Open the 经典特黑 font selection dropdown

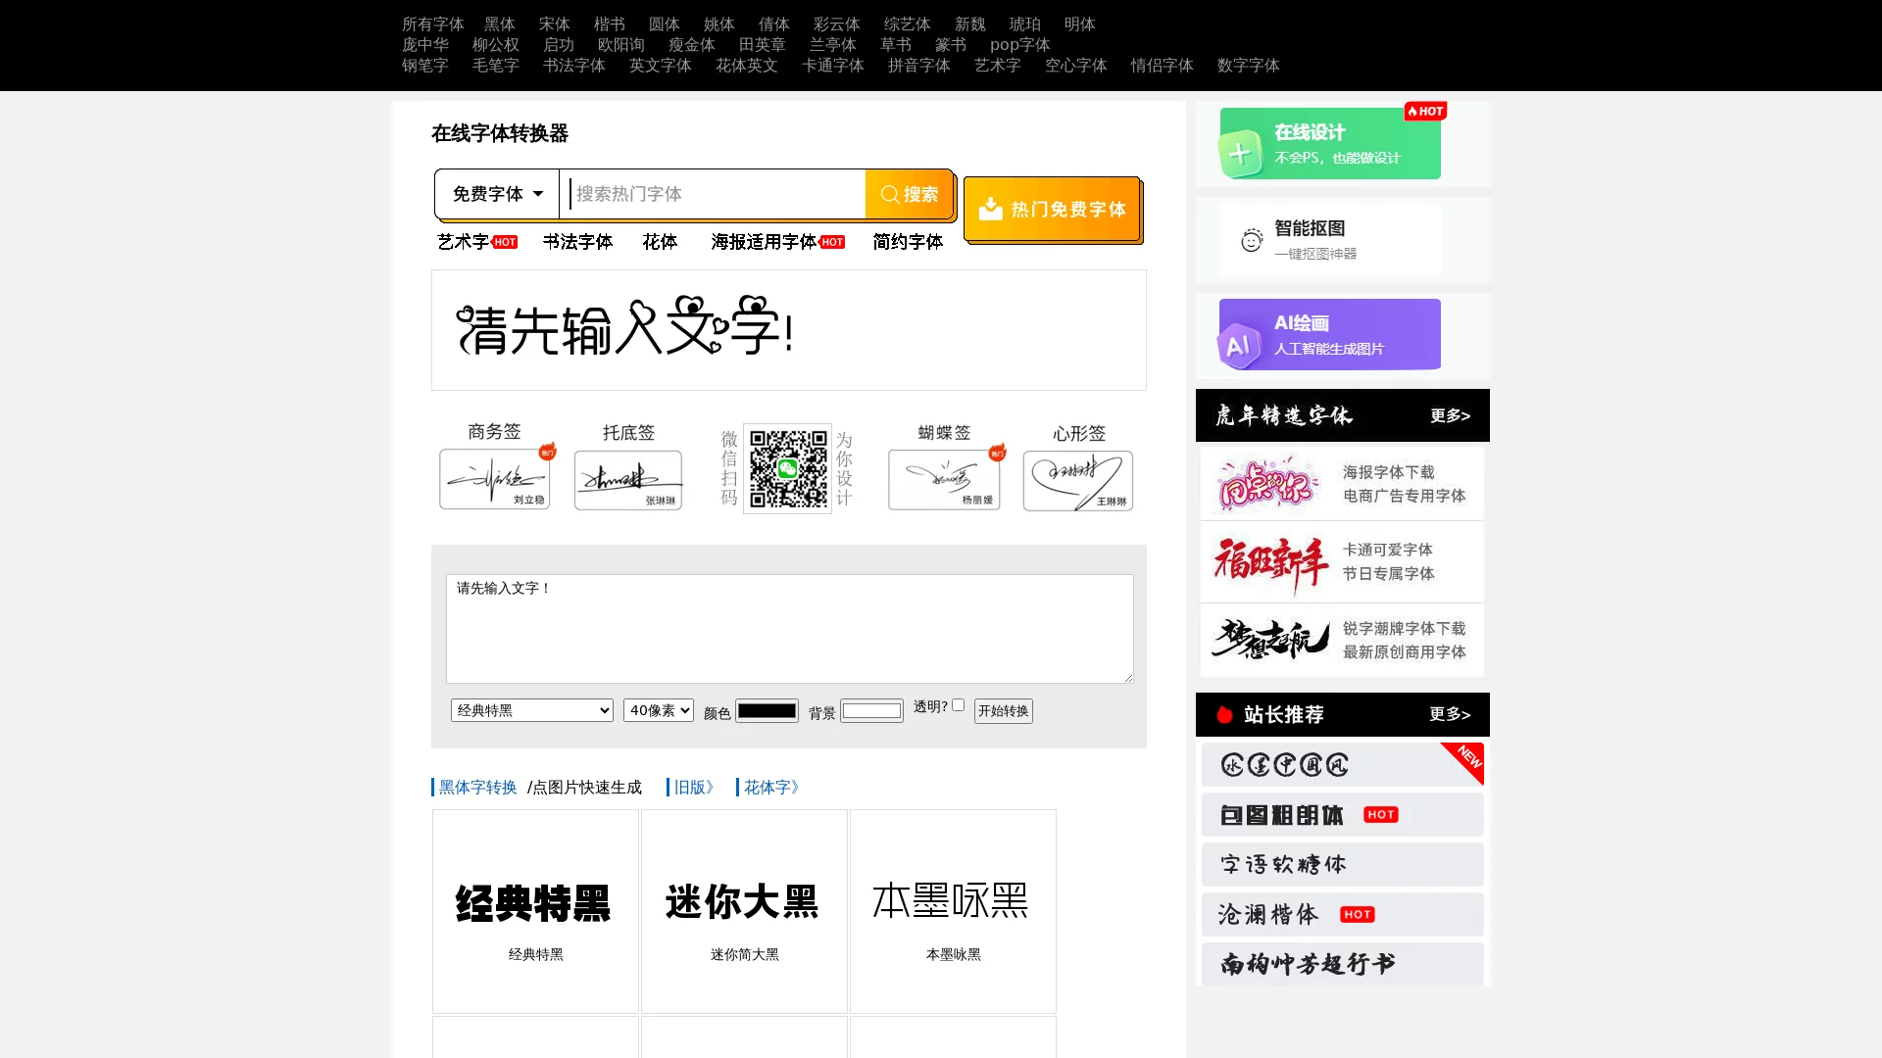coord(531,710)
